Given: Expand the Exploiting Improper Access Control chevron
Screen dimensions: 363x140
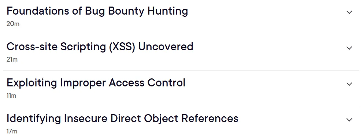Looking at the screenshot, I should click(x=349, y=84).
